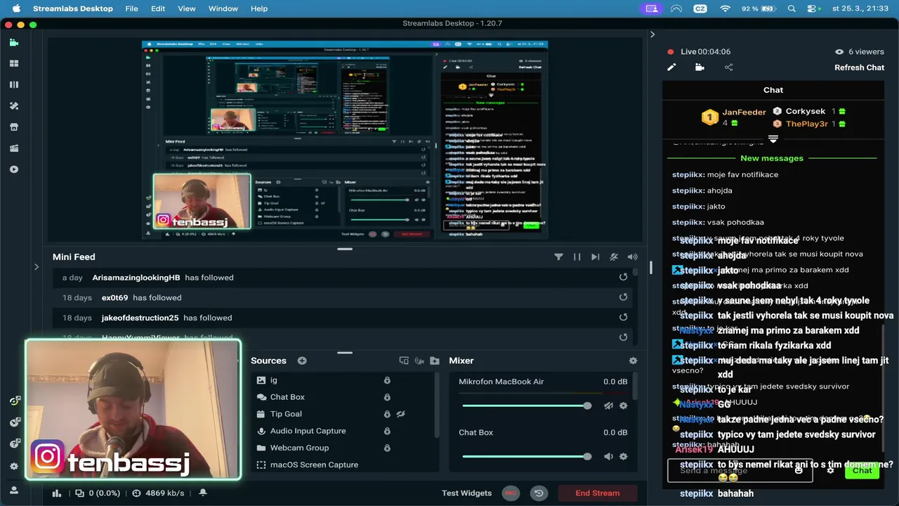Image resolution: width=899 pixels, height=506 pixels.
Task: Replay the ex0t69 follow alert
Action: [x=623, y=297]
